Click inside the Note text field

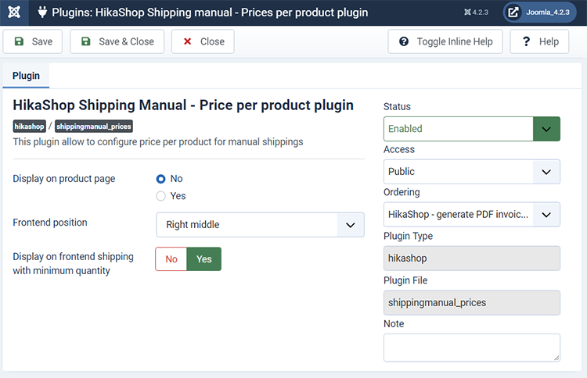pyautogui.click(x=472, y=348)
